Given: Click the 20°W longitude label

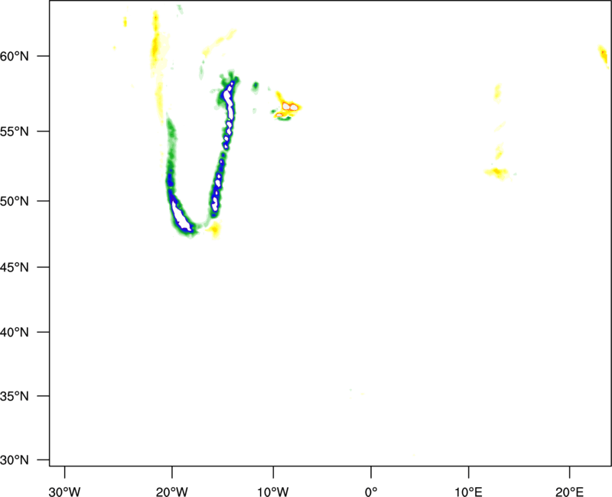Looking at the screenshot, I should coord(172,492).
